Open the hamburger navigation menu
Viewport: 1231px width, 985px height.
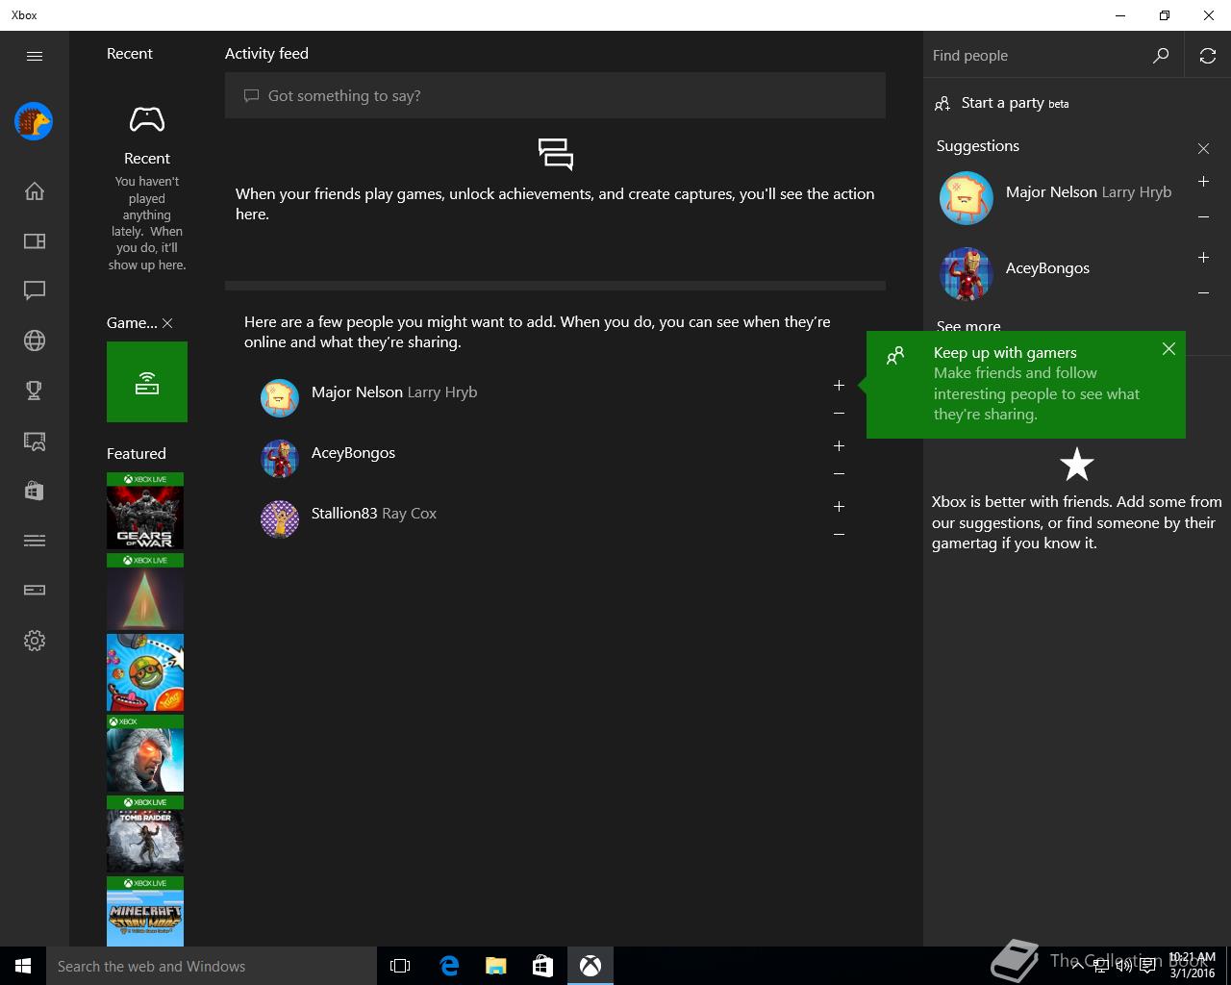pos(35,56)
